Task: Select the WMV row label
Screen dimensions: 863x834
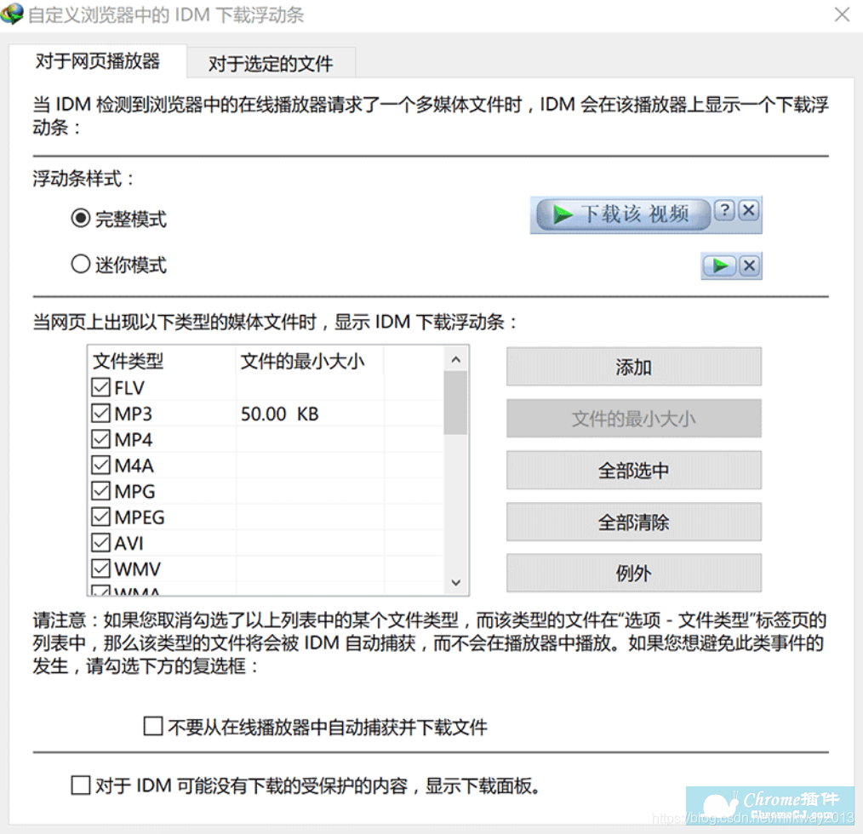Action: pos(138,569)
